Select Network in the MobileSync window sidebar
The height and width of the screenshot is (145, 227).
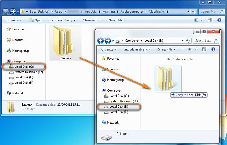click(15, 93)
